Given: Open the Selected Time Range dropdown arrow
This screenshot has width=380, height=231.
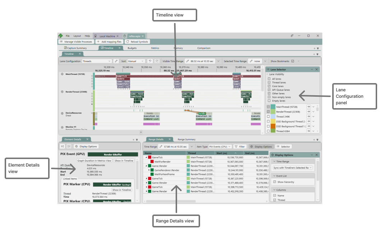Looking at the screenshot, I should tap(265, 61).
